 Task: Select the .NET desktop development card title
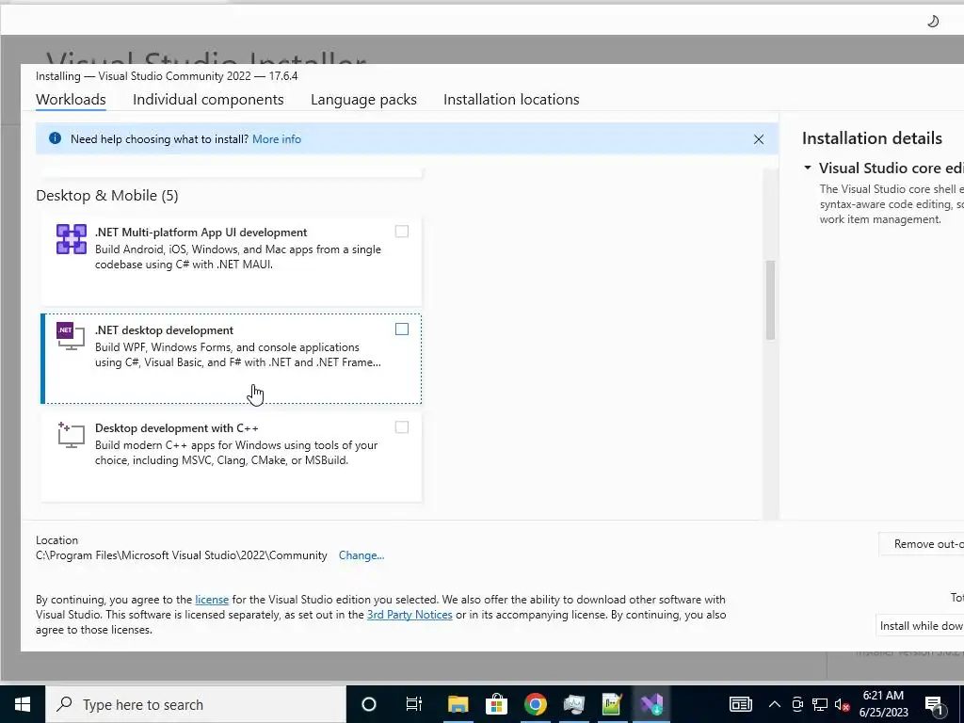point(164,330)
